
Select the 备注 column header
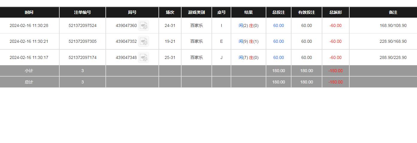(x=393, y=12)
